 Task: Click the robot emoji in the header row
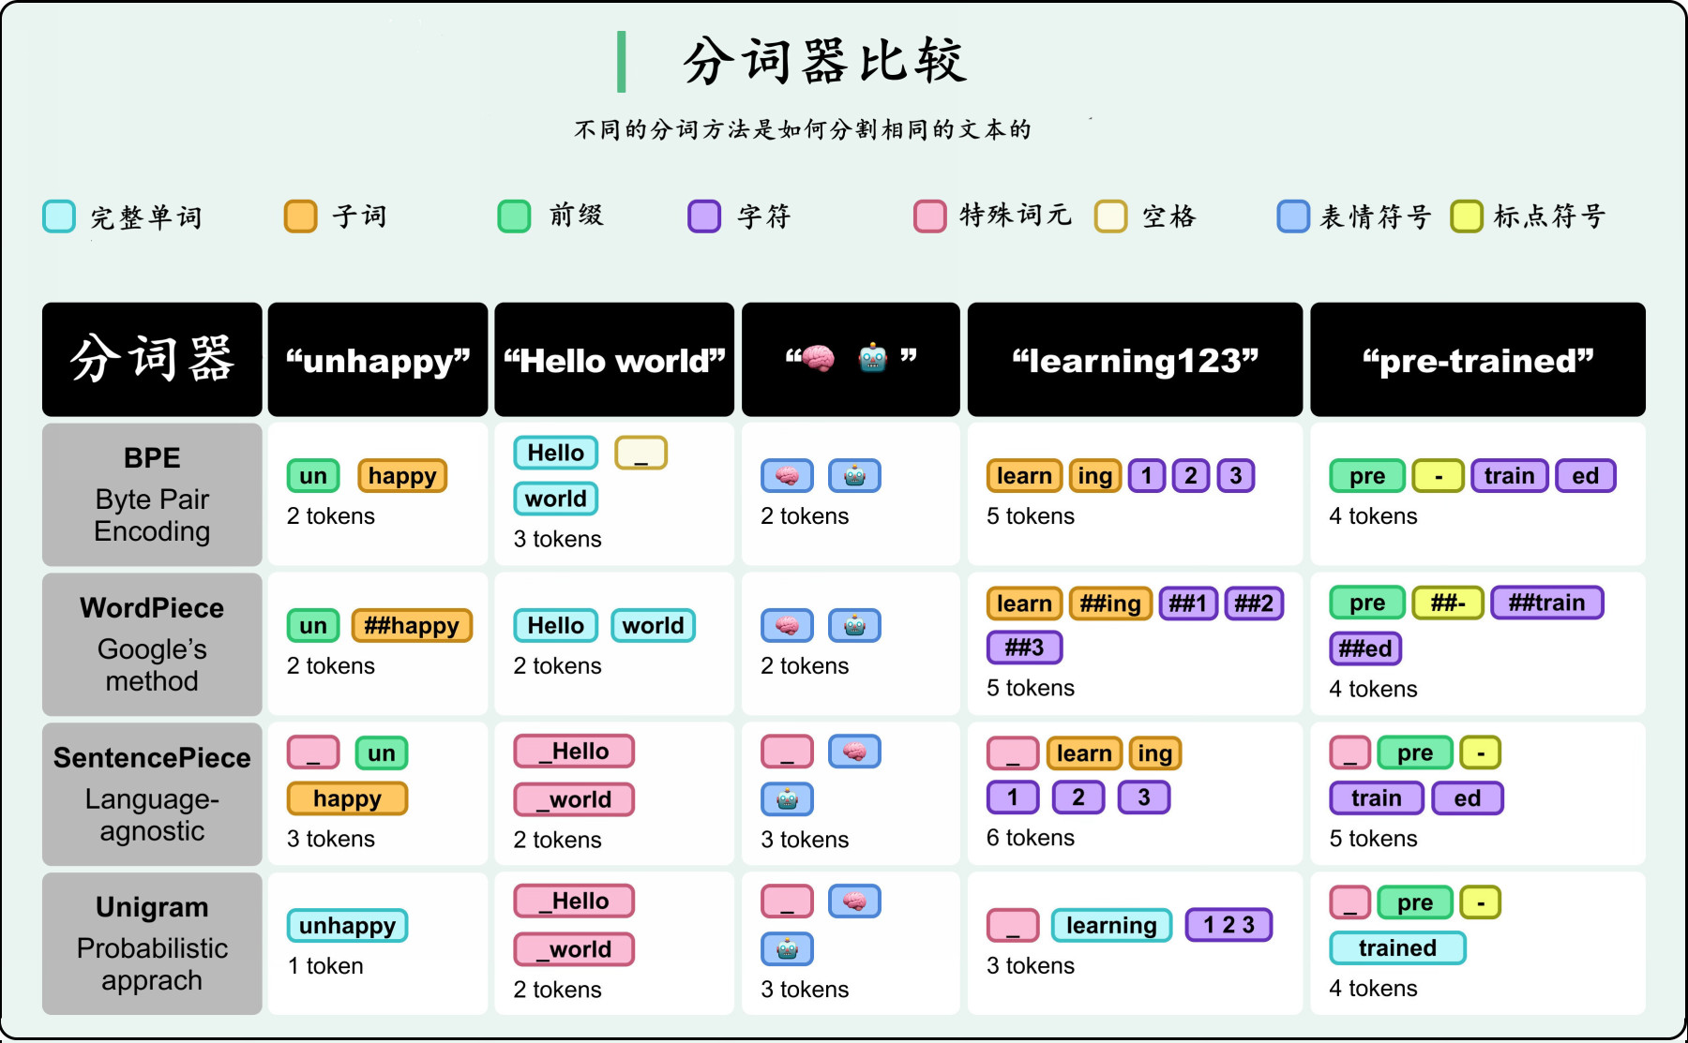click(x=872, y=359)
